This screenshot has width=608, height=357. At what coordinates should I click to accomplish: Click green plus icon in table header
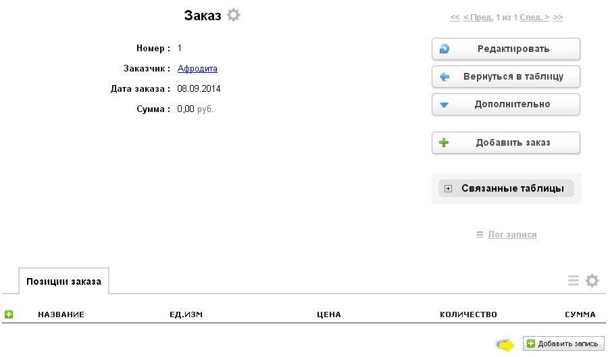coord(9,314)
